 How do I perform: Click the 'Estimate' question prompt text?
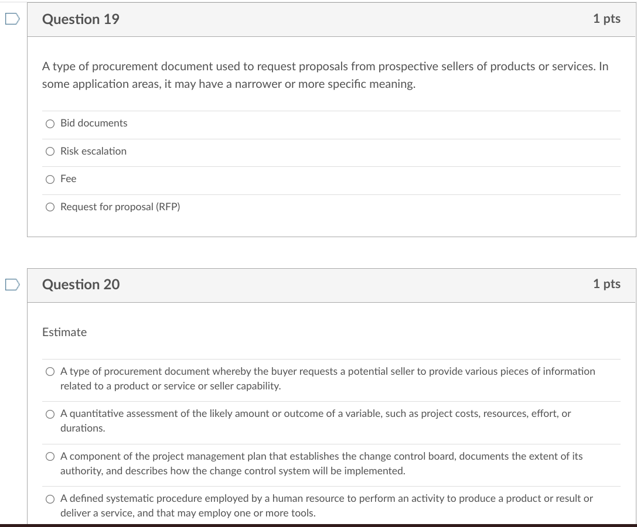coord(64,332)
